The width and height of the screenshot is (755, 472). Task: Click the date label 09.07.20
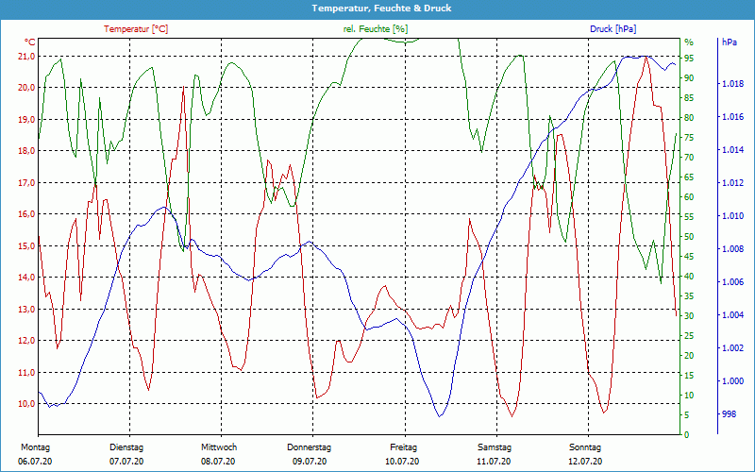tap(310, 462)
